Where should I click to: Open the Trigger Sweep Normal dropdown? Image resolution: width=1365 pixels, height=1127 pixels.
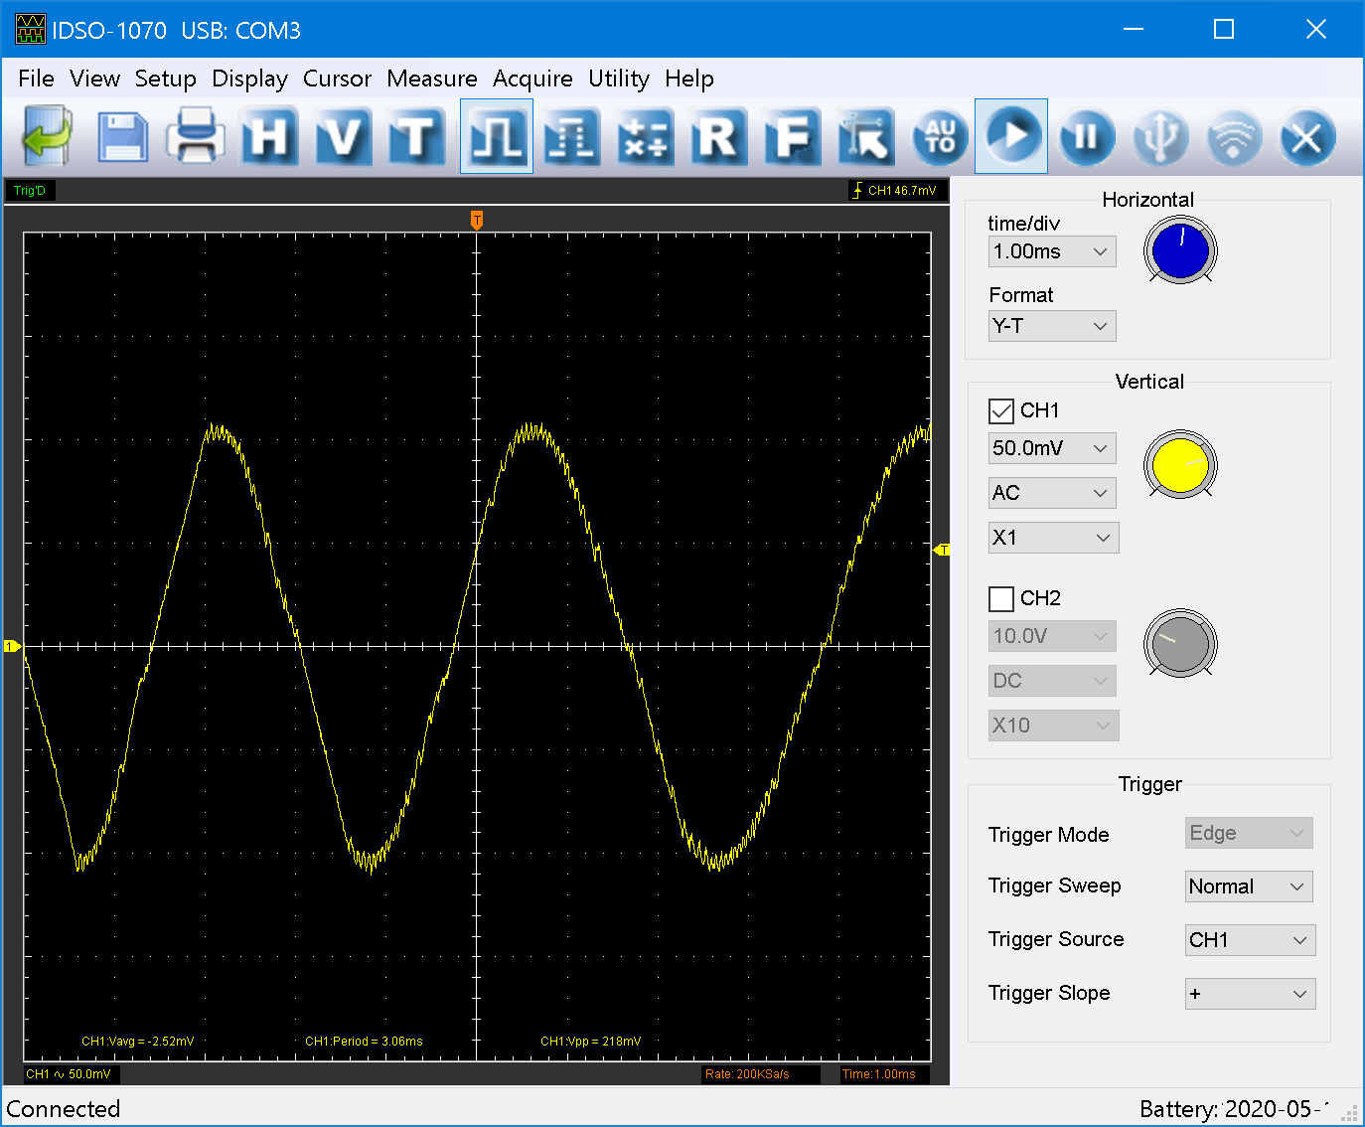coord(1249,886)
